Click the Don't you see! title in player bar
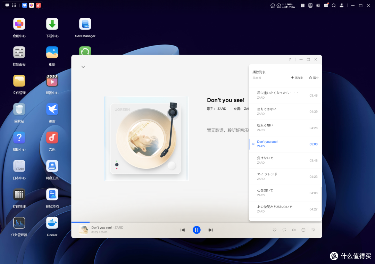Viewport: 375px width, 264px height. (x=101, y=228)
